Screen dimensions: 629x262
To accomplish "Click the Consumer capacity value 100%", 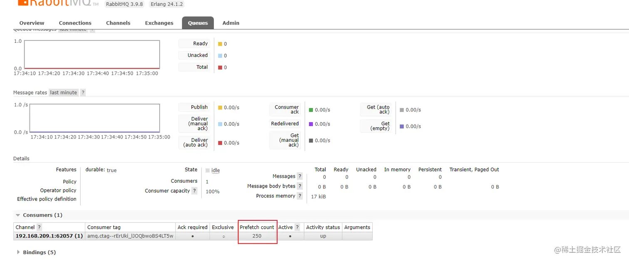I will (213, 192).
